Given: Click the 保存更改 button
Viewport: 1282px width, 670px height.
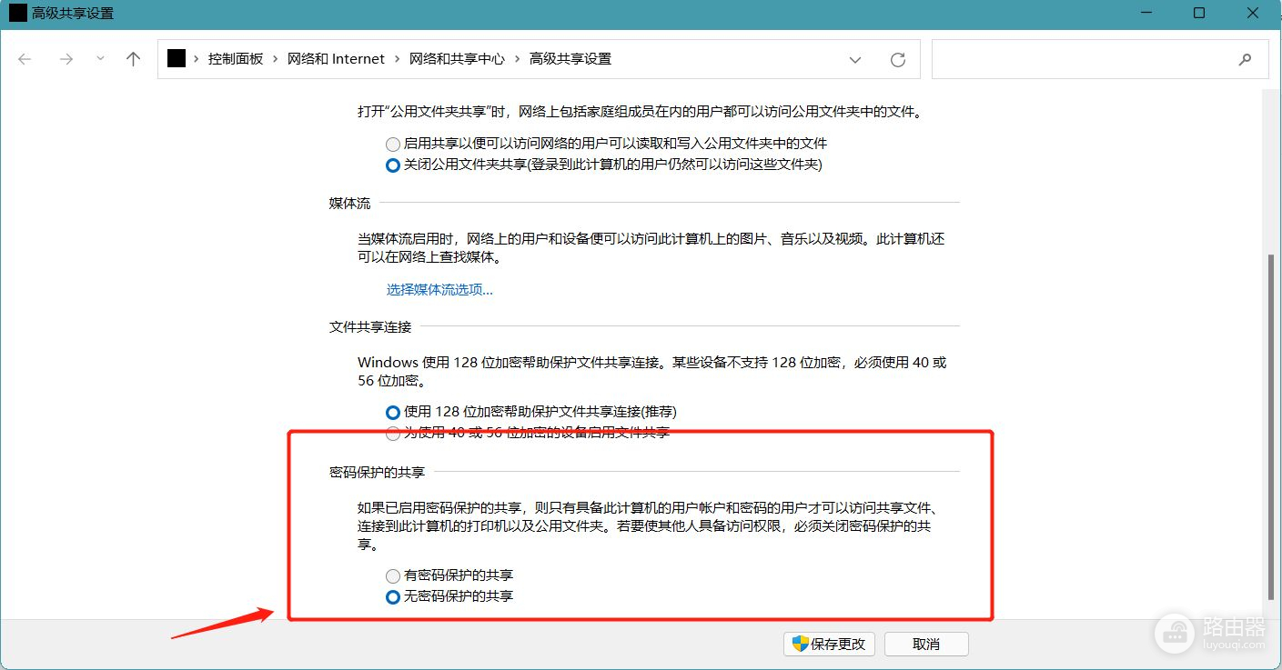Looking at the screenshot, I should coord(829,644).
